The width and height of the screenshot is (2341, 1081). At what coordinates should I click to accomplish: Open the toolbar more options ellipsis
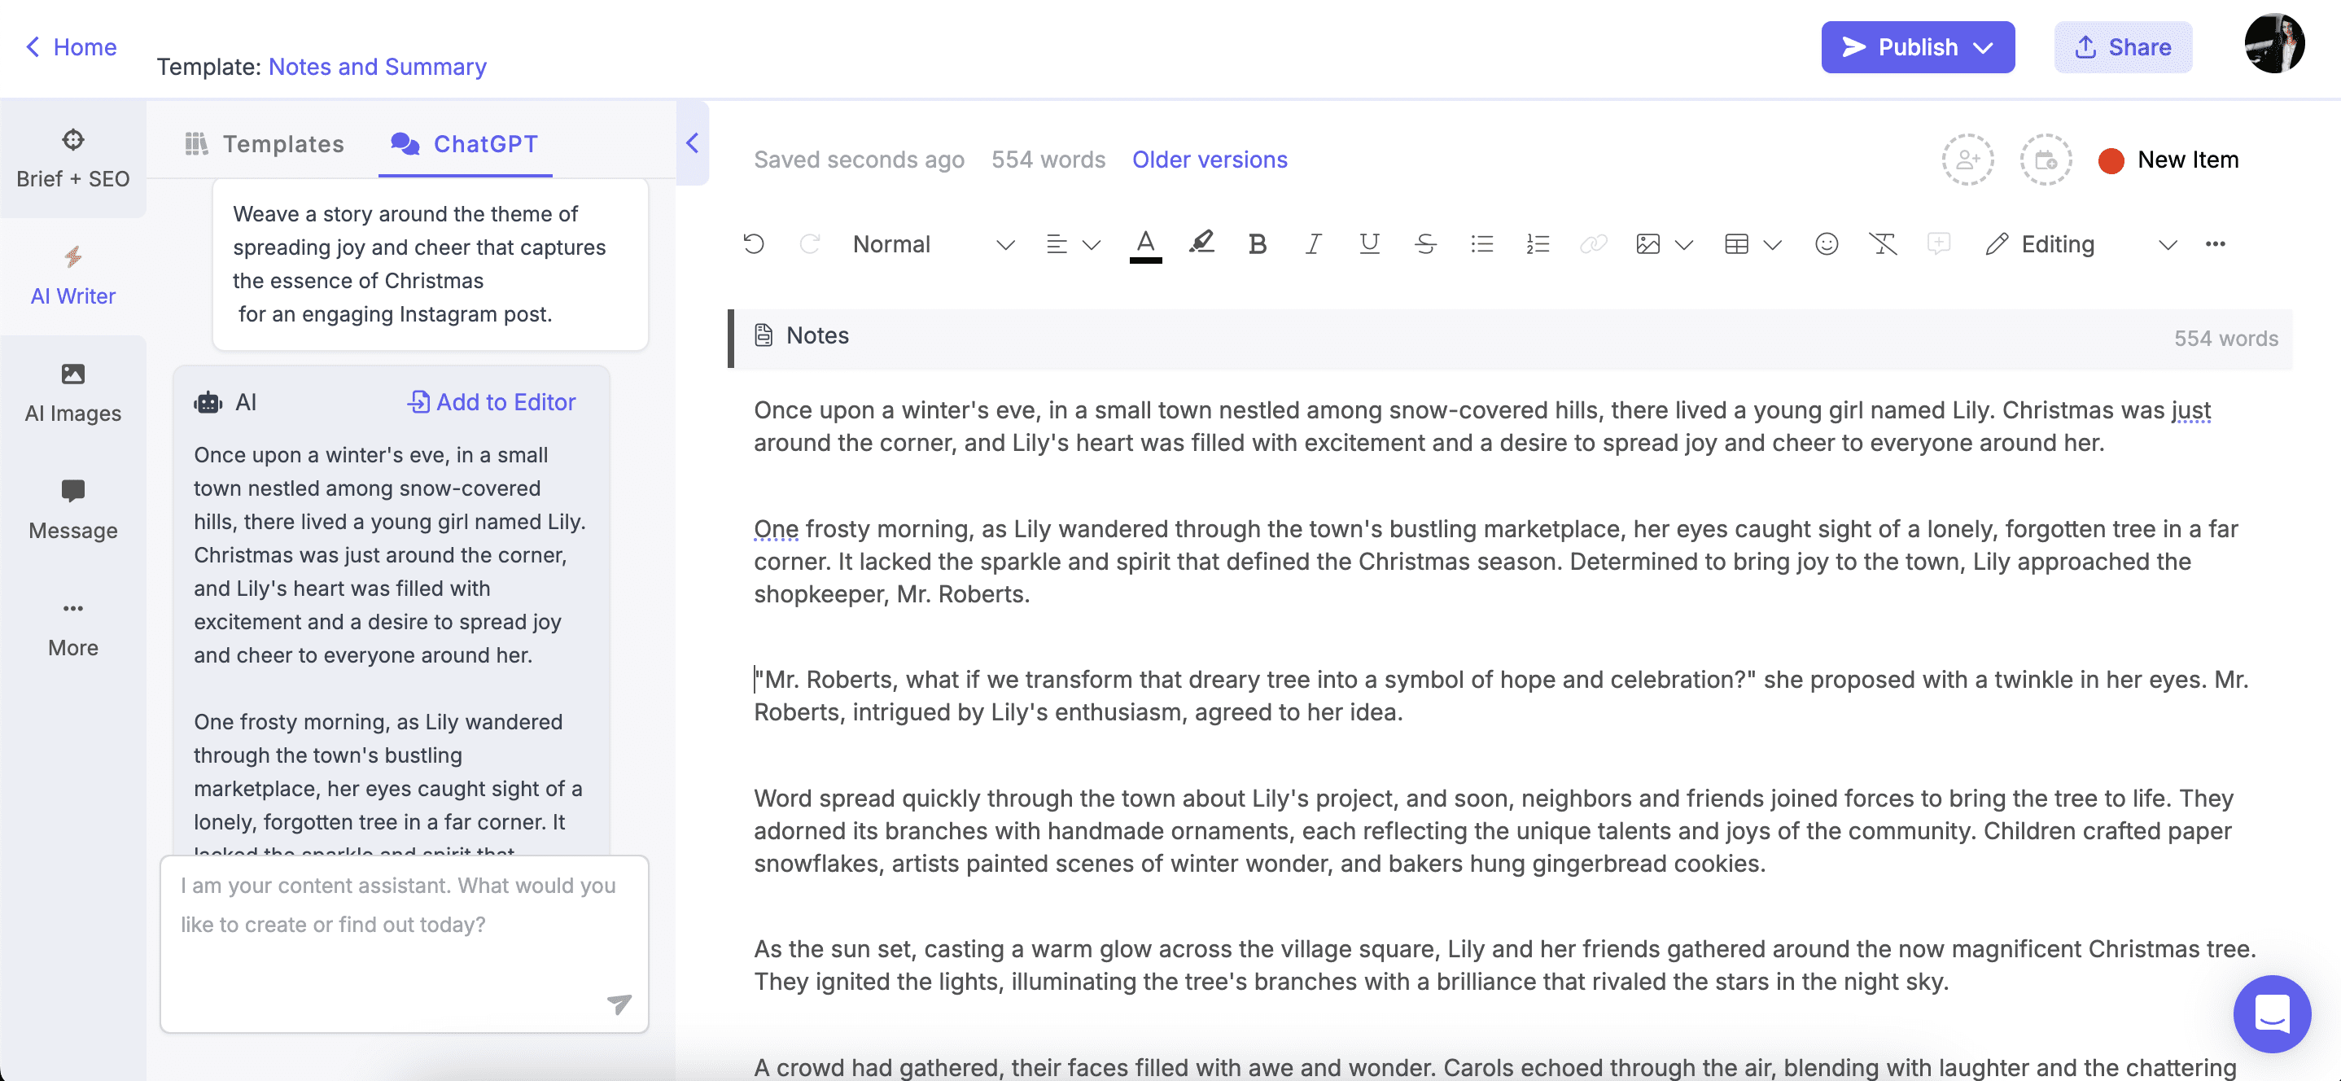2215,243
